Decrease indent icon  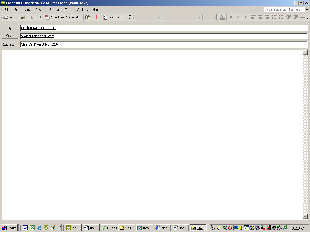tap(289, 17)
